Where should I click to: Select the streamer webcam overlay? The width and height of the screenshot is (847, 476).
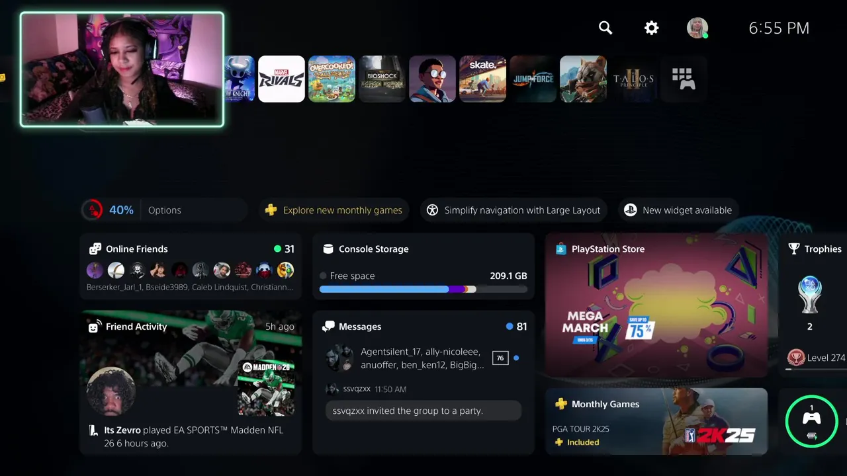pyautogui.click(x=122, y=69)
